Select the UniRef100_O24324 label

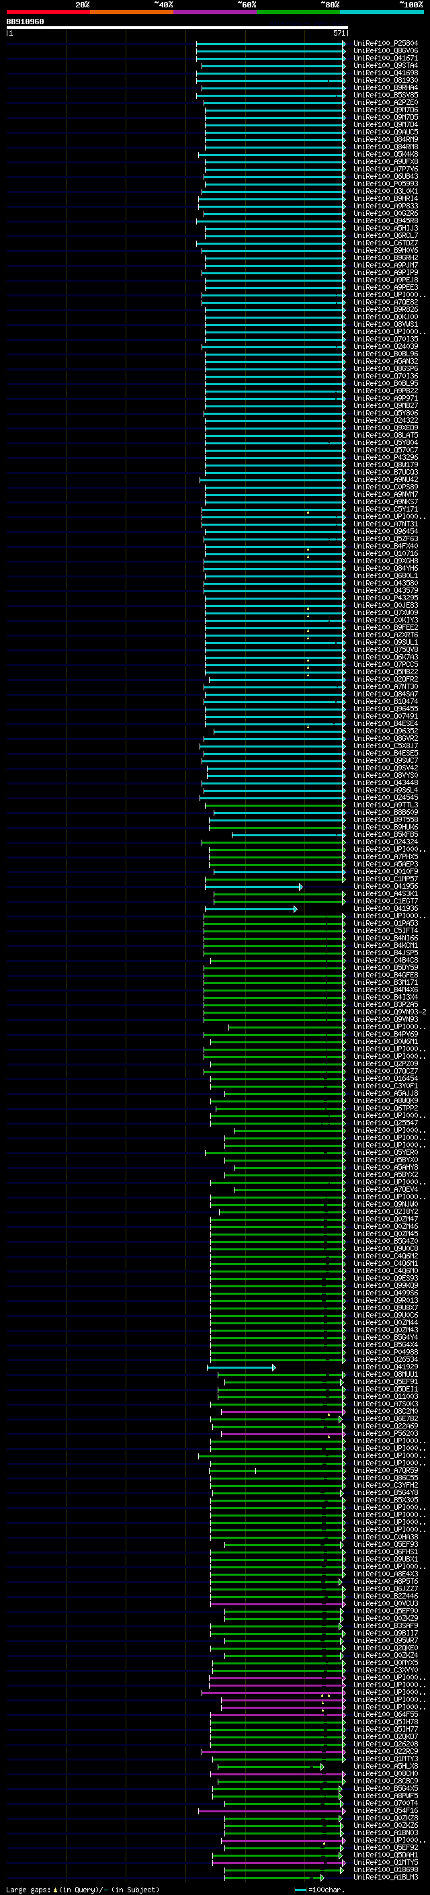tap(386, 842)
